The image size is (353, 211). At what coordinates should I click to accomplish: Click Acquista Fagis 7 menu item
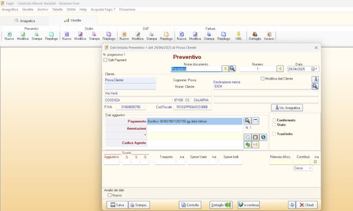pyautogui.click(x=103, y=9)
